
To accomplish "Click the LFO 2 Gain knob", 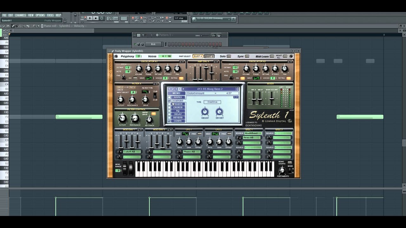I will (219, 142).
